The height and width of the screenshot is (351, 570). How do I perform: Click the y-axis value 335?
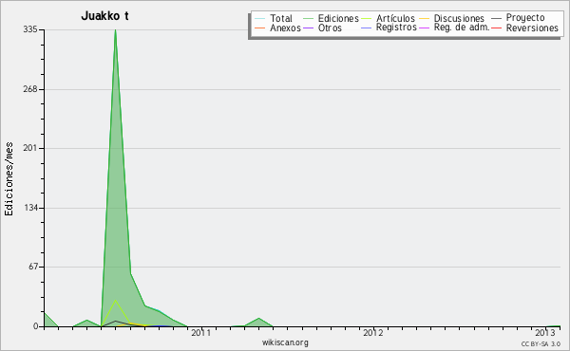[30, 29]
